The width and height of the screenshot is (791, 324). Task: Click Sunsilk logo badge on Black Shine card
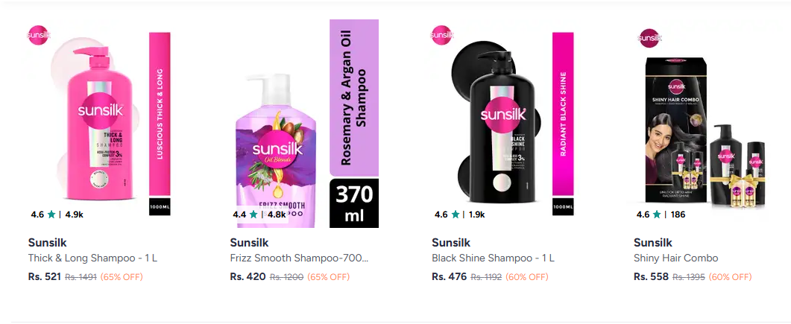coord(442,34)
